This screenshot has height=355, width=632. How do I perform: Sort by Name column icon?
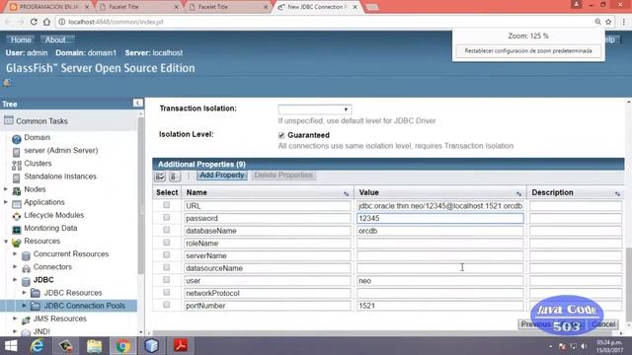tap(347, 193)
